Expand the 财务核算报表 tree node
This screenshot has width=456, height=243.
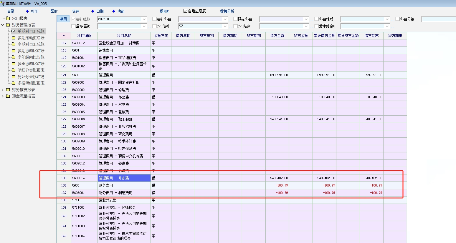pos(3,90)
